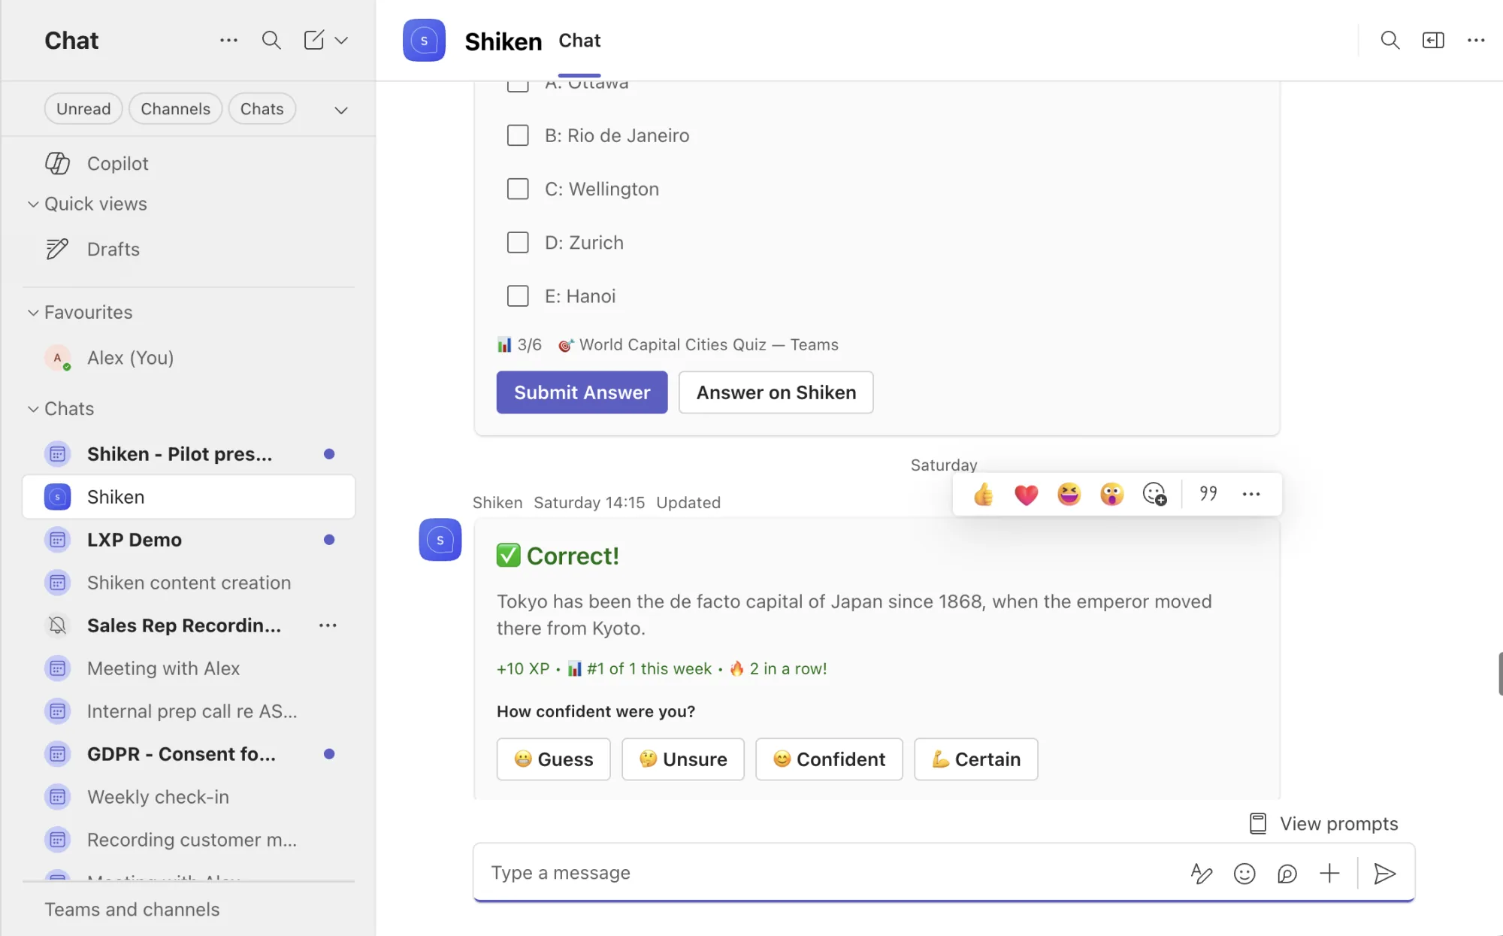The image size is (1503, 936).
Task: Open plus actions and apps menu
Action: [x=1329, y=873]
